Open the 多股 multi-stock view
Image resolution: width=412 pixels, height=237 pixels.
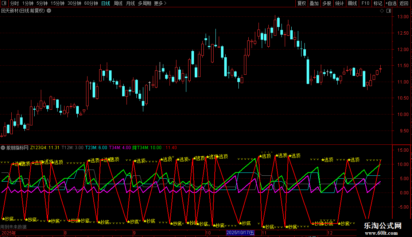coord(327,3)
